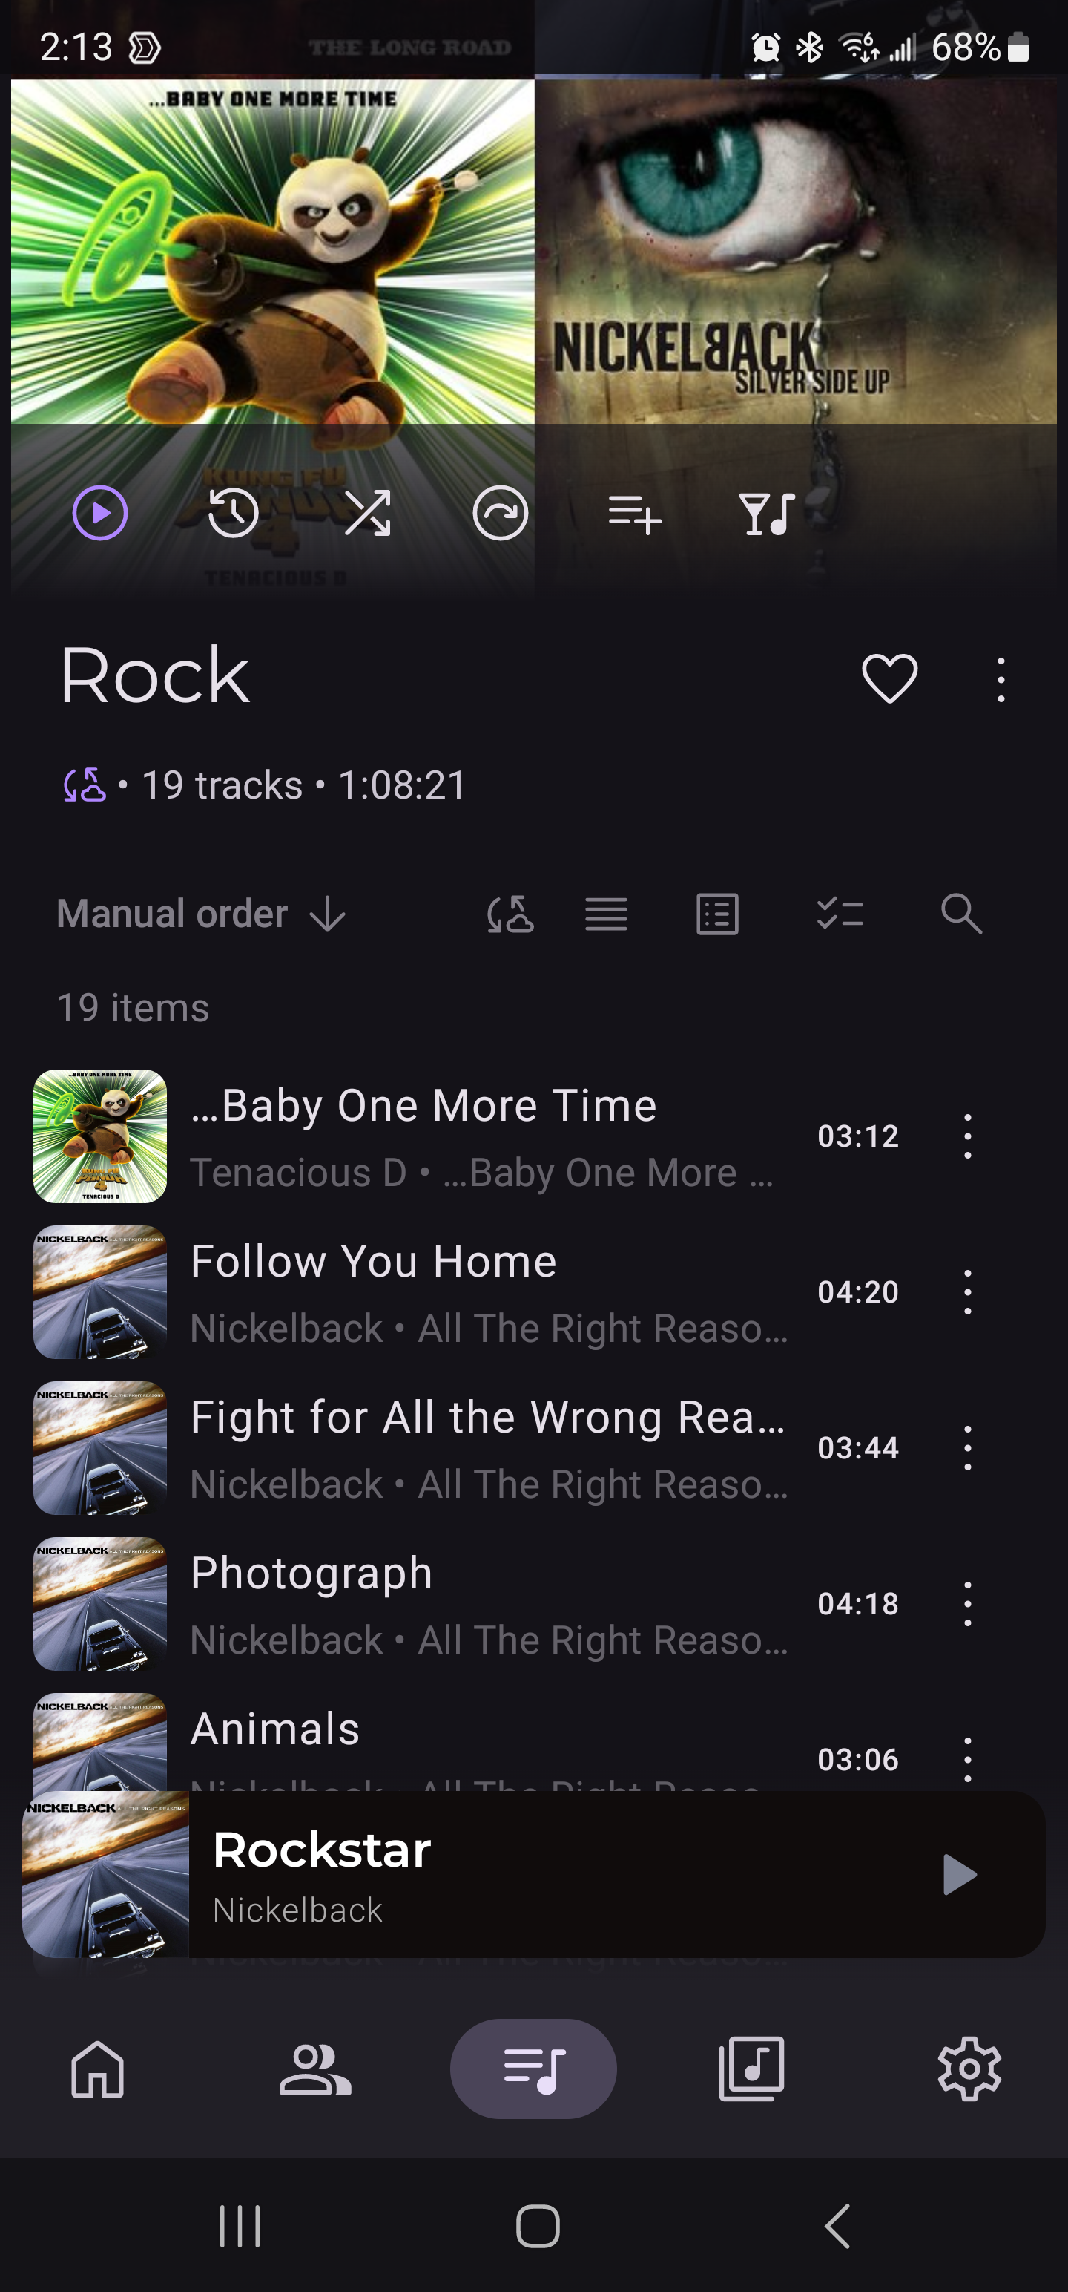Search tracks with the magnifier icon
Image resolution: width=1068 pixels, height=2292 pixels.
point(961,914)
